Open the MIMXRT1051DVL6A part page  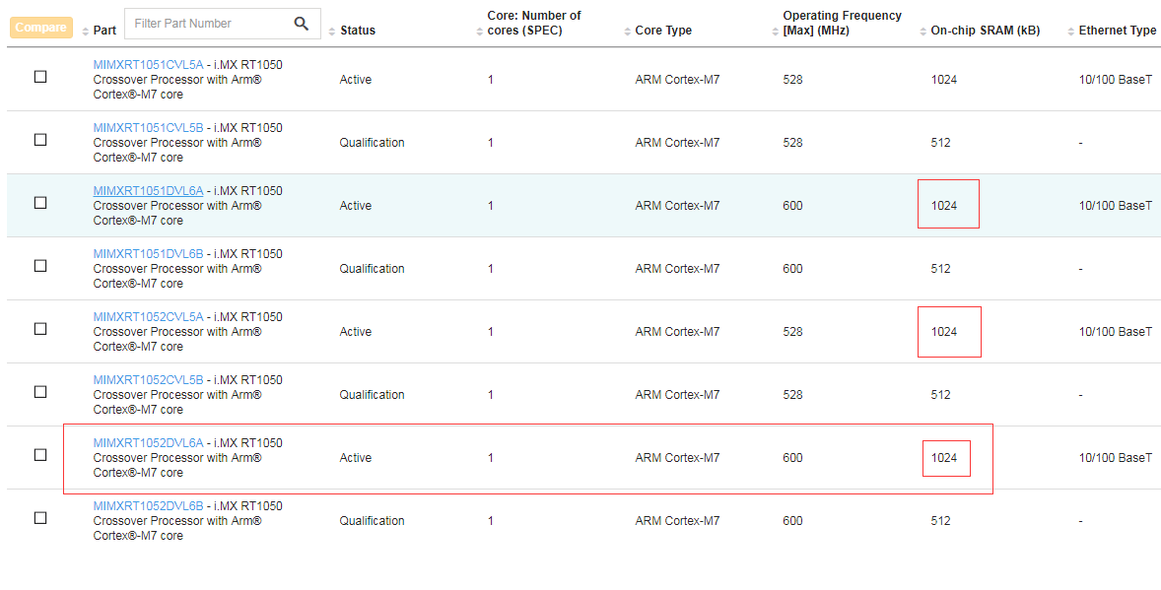coord(148,191)
